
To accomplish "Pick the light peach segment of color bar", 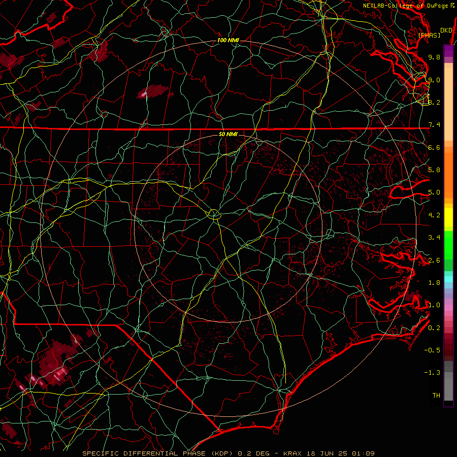I will click(448, 104).
